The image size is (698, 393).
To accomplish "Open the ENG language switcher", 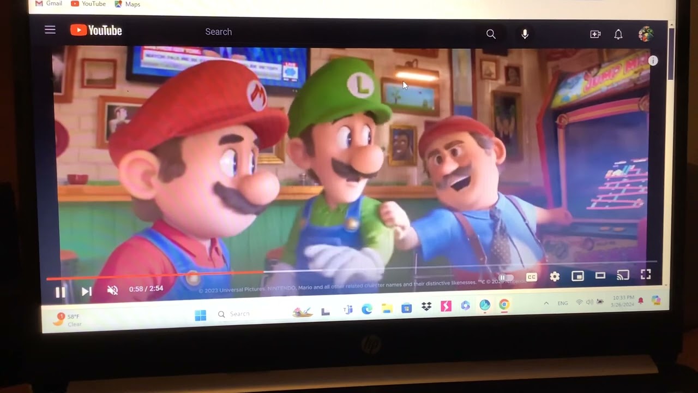I will pos(563,303).
